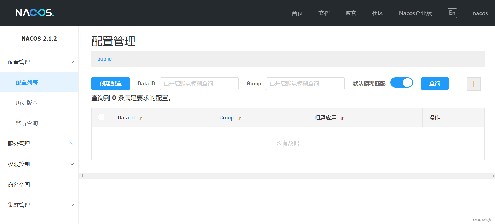
Task: Click 配置管理 sidebar menu label
Action: tap(19, 62)
